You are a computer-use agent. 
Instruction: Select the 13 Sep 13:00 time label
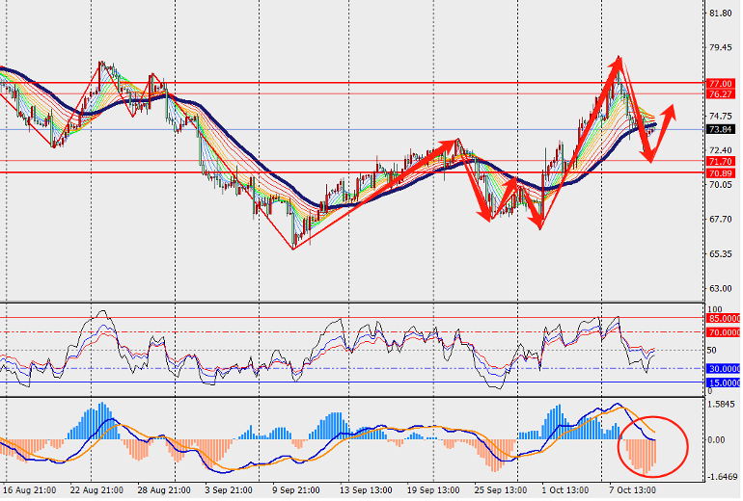(367, 490)
